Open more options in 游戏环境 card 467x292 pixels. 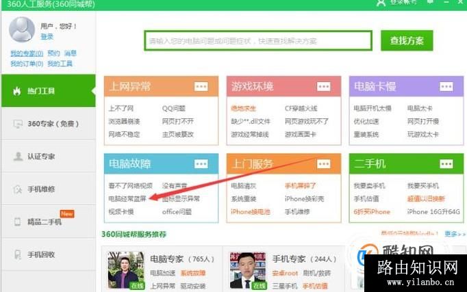pyautogui.click(x=323, y=87)
